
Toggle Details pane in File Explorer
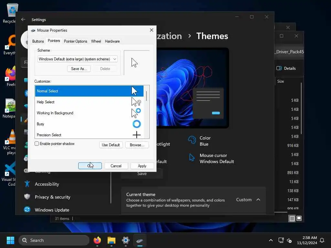286,68
